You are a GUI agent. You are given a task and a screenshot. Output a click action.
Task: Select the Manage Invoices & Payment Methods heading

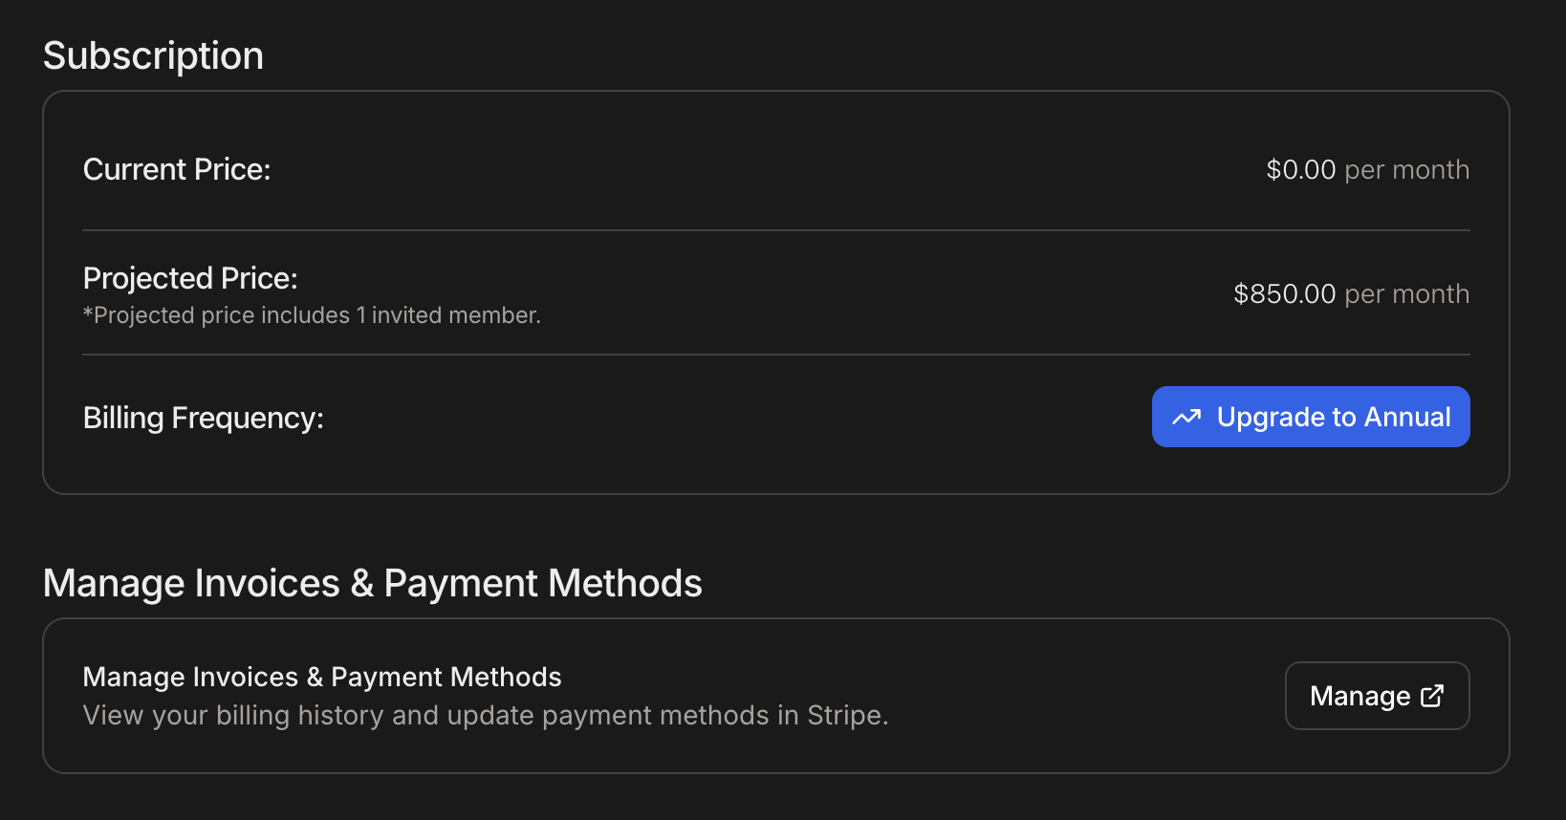coord(373,583)
